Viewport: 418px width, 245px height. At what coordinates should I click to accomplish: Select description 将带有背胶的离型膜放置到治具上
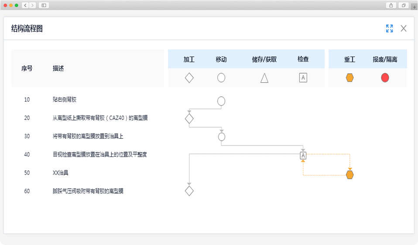click(88, 136)
